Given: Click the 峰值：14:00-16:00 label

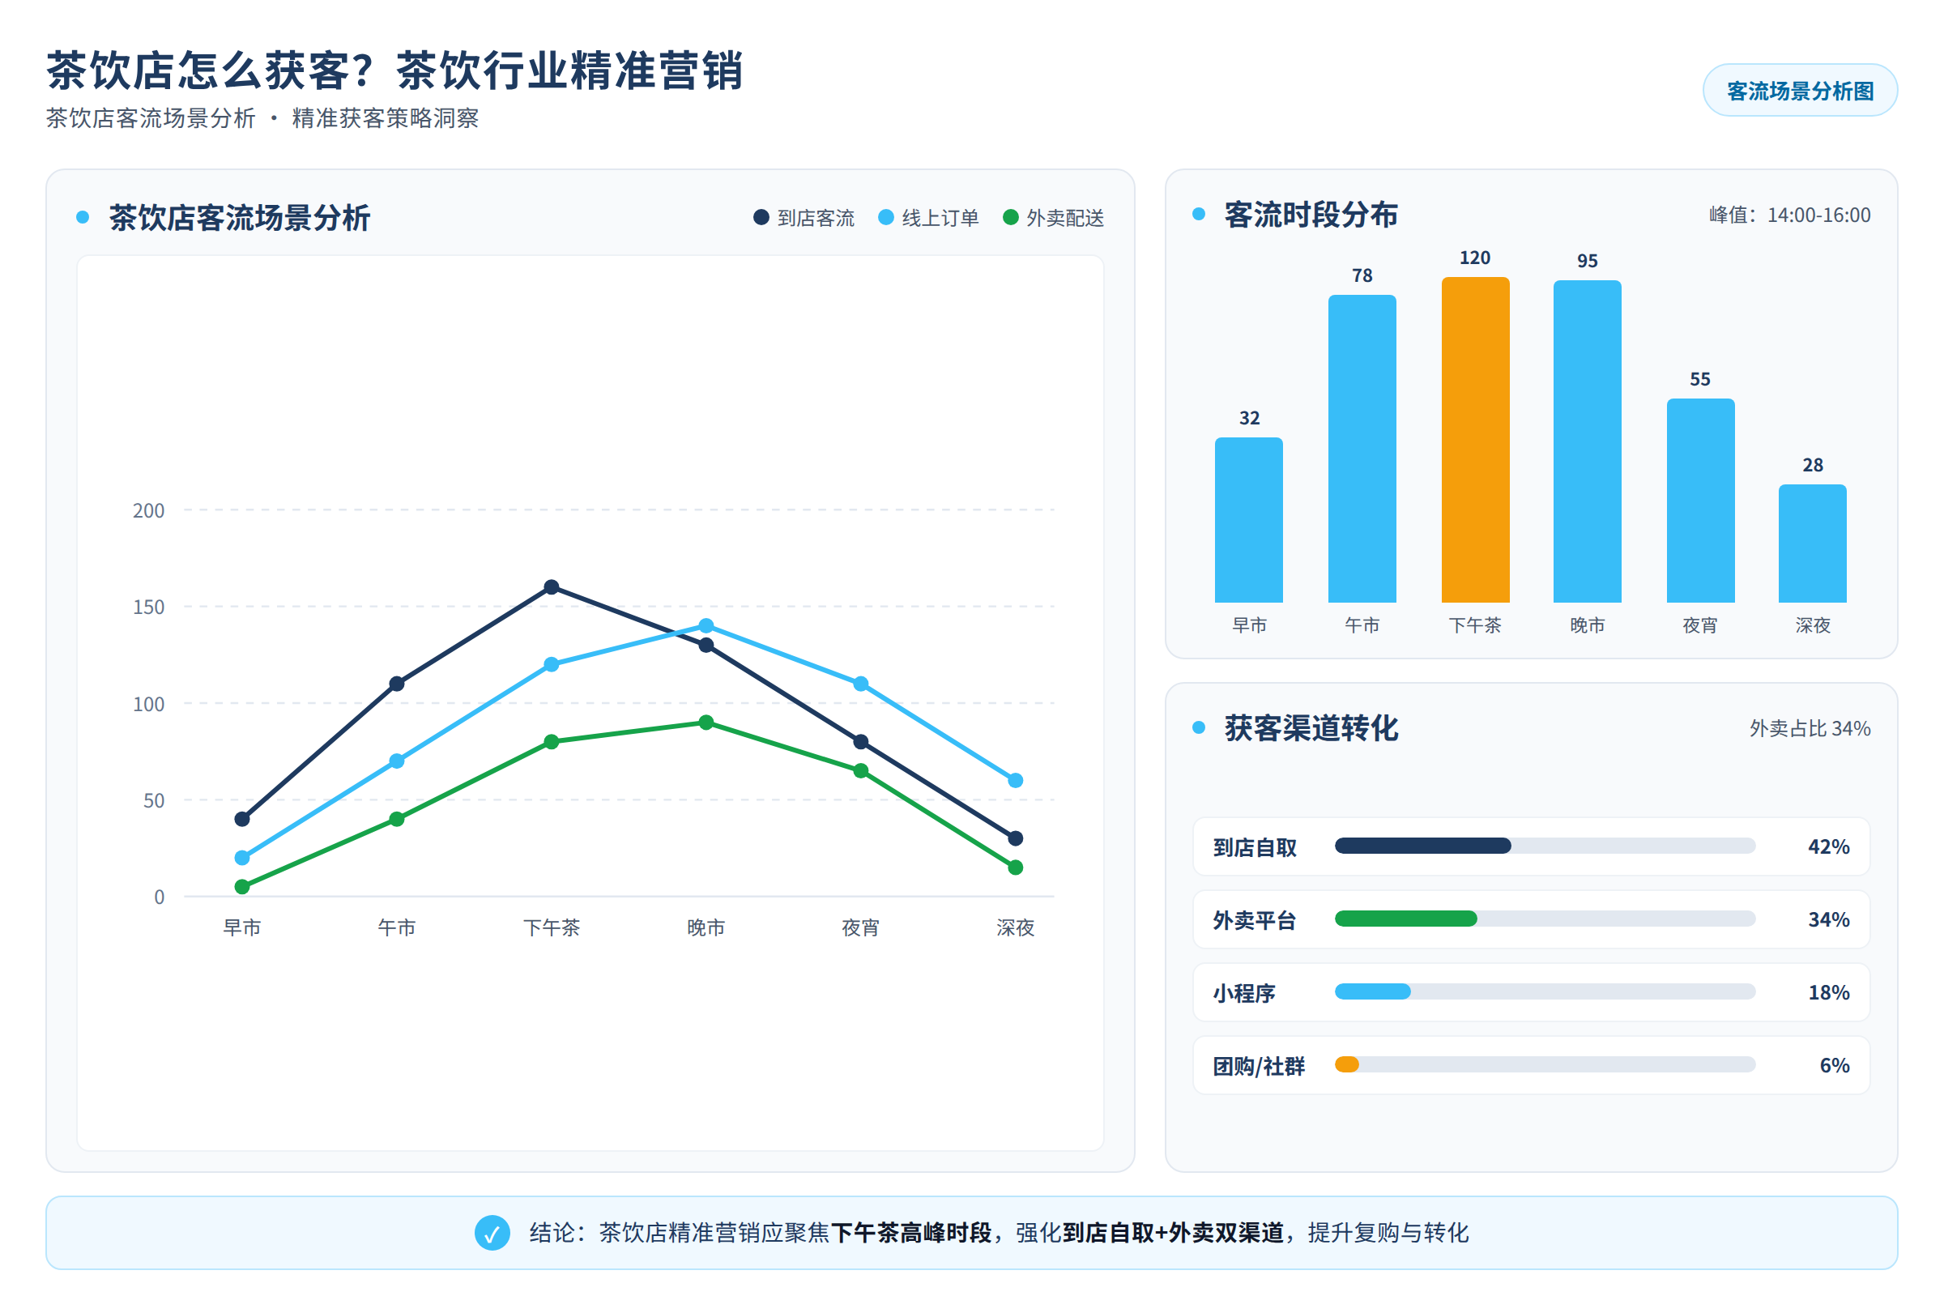Looking at the screenshot, I should click(1789, 215).
